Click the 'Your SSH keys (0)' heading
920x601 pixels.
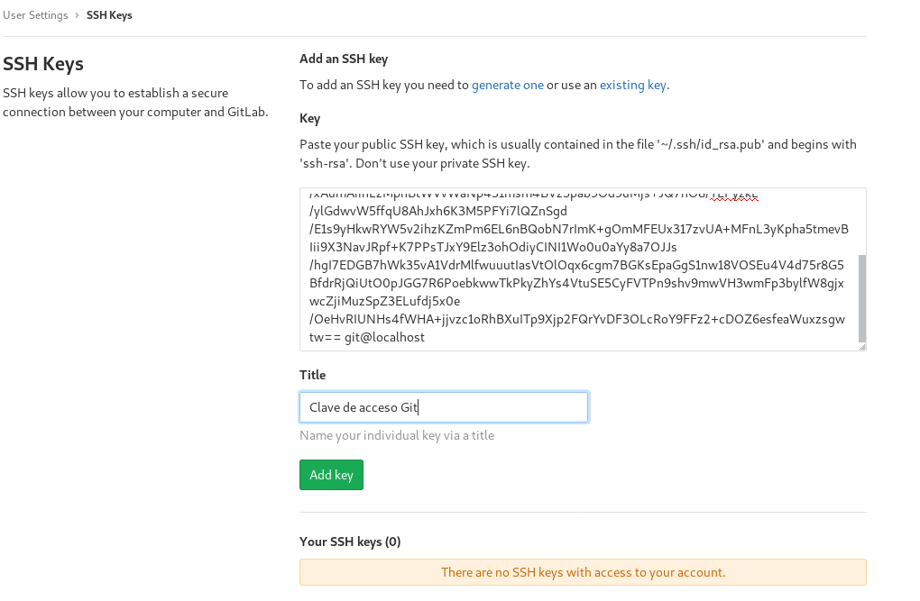point(350,542)
